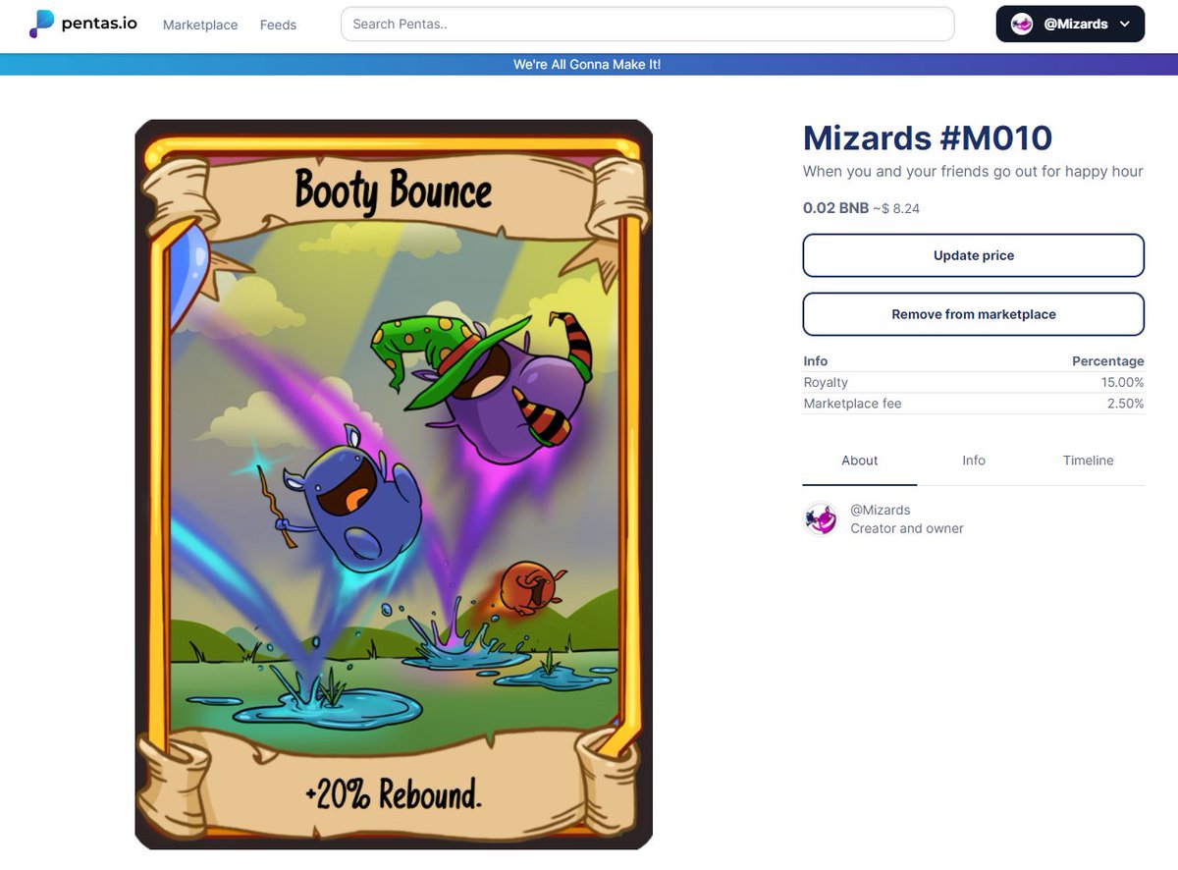Click the 0.02 BNB price text
1178x870 pixels.
(x=835, y=208)
